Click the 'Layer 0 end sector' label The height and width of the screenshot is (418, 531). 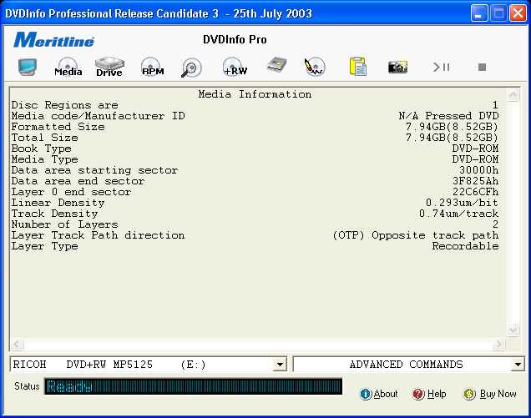[71, 192]
